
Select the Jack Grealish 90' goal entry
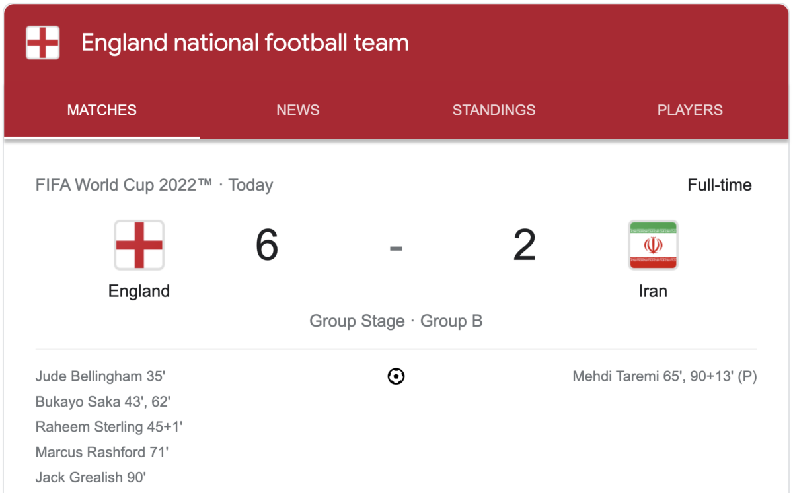91,477
